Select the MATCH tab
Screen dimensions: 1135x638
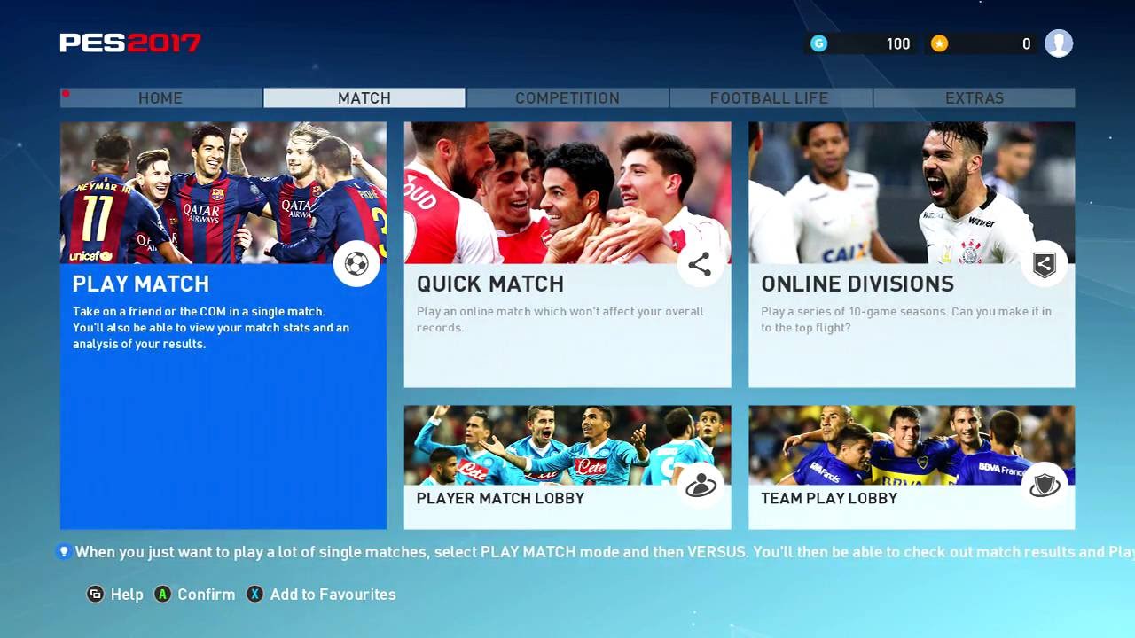point(364,97)
